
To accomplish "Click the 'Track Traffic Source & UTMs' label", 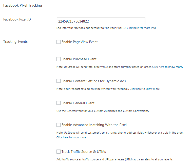I will click(84, 152).
